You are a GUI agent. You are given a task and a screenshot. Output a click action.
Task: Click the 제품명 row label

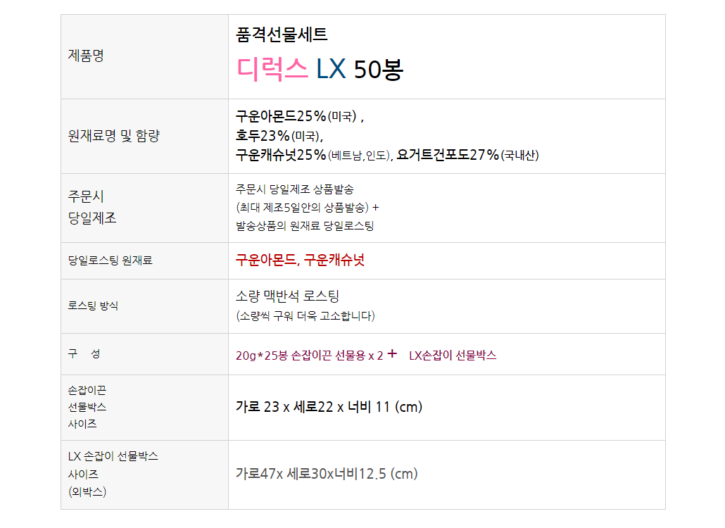[85, 56]
